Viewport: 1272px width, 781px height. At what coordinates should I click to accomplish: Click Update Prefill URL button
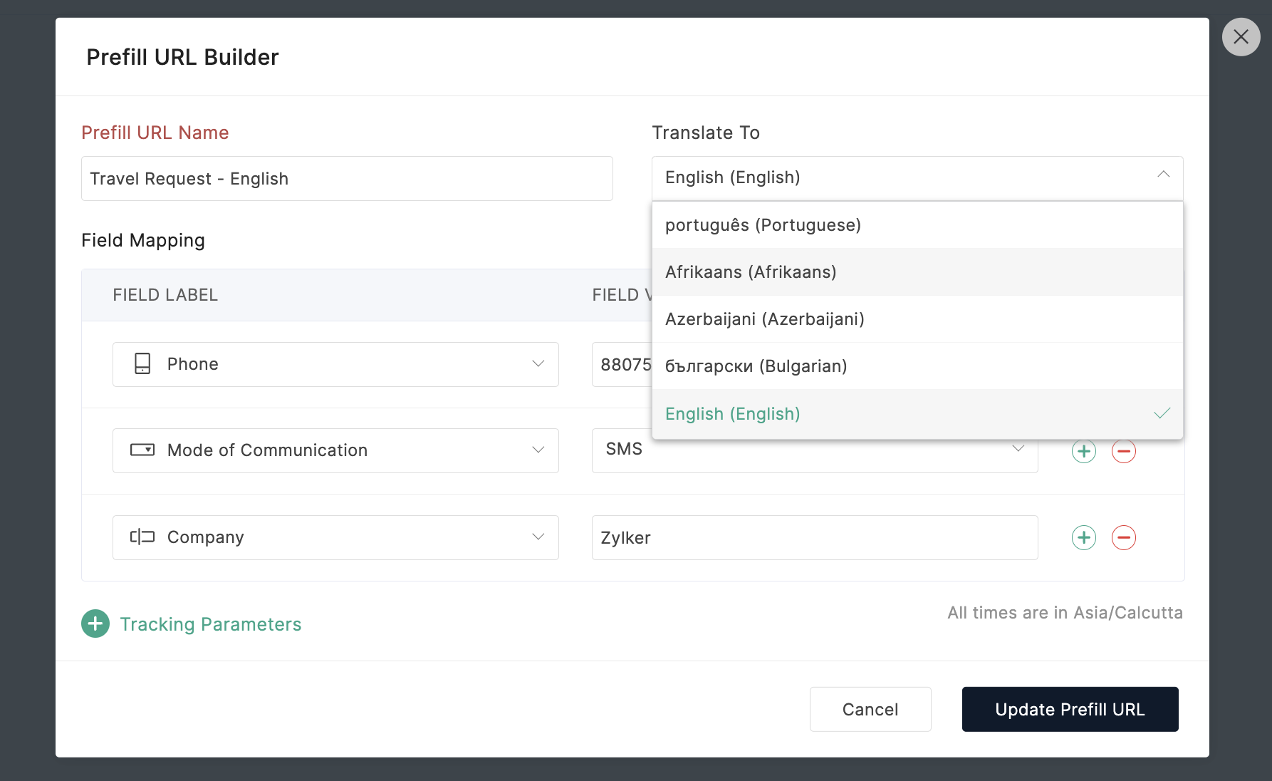tap(1070, 709)
